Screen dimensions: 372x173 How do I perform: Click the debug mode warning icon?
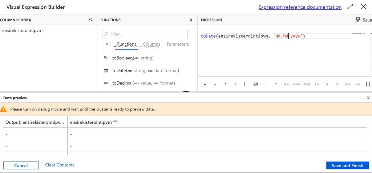3,109
